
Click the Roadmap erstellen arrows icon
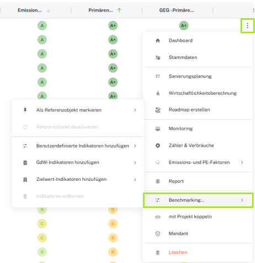(x=158, y=110)
